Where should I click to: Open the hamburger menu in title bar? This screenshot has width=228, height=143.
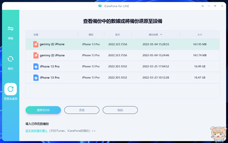(x=203, y=6)
